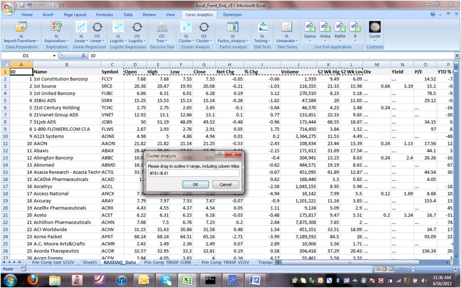
Task: Launch the R full application
Action: tap(355, 31)
